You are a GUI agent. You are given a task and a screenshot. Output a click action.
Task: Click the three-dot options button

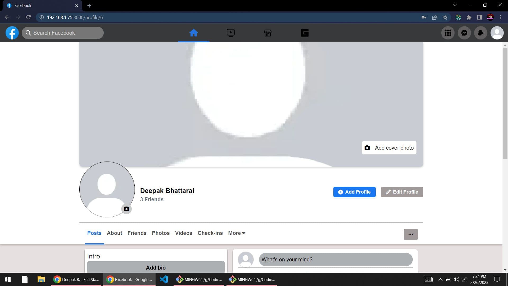point(411,234)
